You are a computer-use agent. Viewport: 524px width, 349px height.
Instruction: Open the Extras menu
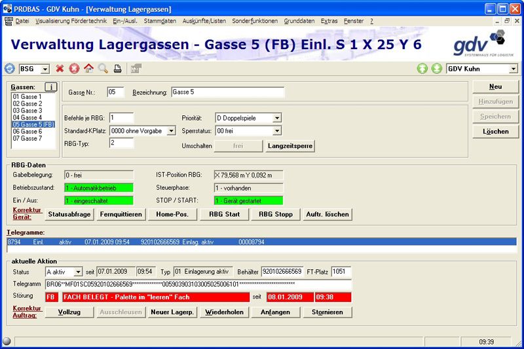329,21
